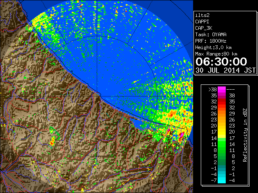Click the "PRF: 1800Hz" text
258x193 pixels.
pyautogui.click(x=211, y=41)
